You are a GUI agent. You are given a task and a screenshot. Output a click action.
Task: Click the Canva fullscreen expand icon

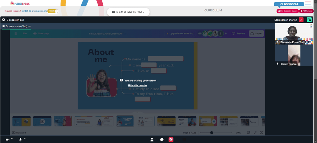tap(255, 133)
